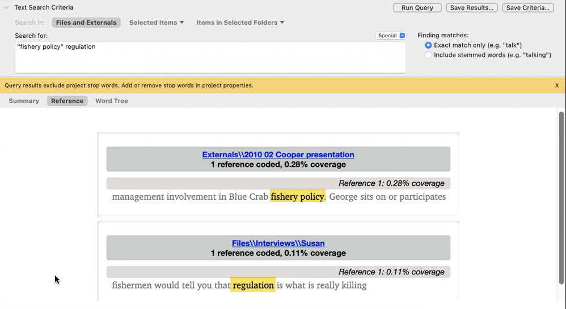This screenshot has width=566, height=309.
Task: Click in the Search for text field
Action: (x=210, y=57)
